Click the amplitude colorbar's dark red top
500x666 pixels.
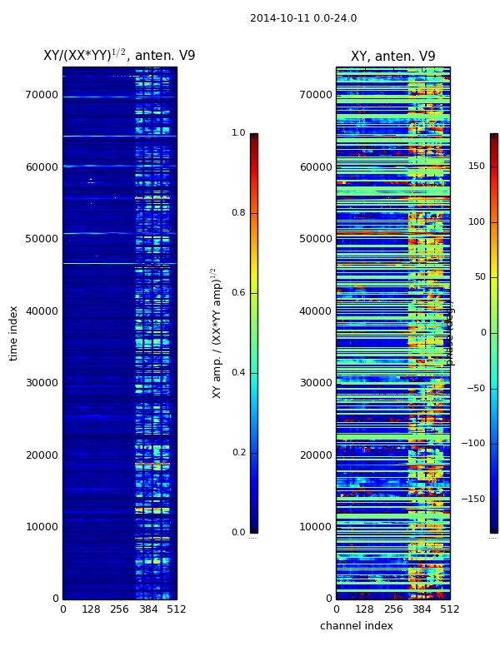253,137
